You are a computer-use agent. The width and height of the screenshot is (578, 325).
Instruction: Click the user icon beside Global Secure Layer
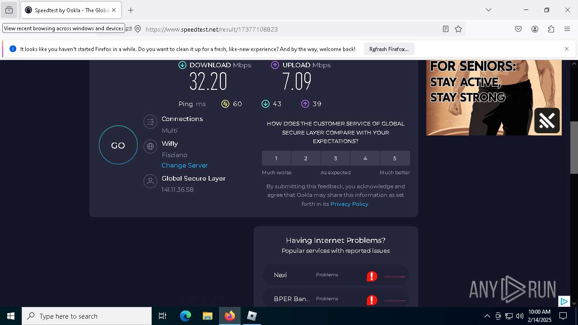coord(150,181)
